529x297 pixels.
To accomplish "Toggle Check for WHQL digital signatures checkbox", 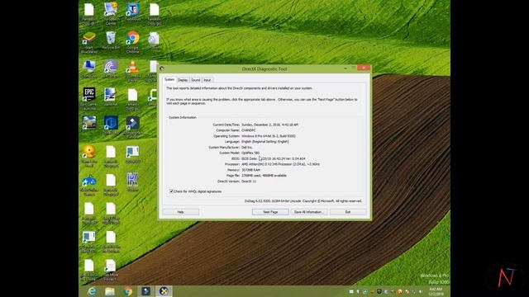I will pyautogui.click(x=171, y=191).
